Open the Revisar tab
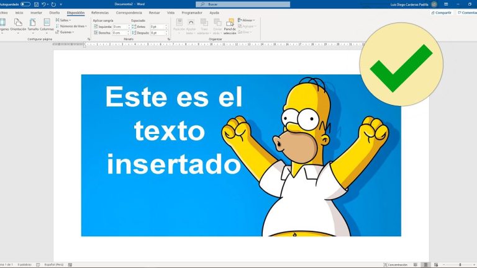The image size is (477, 268). (154, 13)
